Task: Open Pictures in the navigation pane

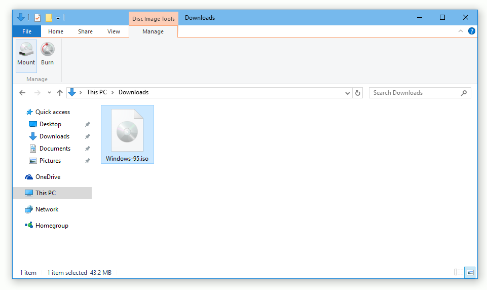Action: 50,160
